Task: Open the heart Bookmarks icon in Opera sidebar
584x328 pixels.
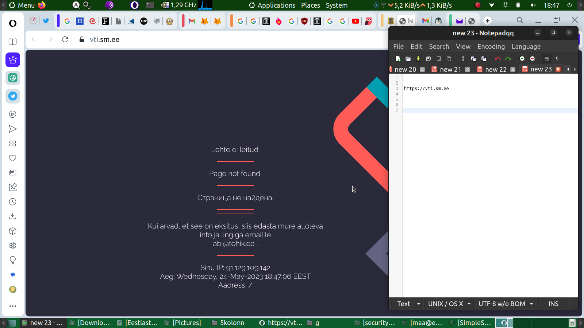Action: (13, 158)
